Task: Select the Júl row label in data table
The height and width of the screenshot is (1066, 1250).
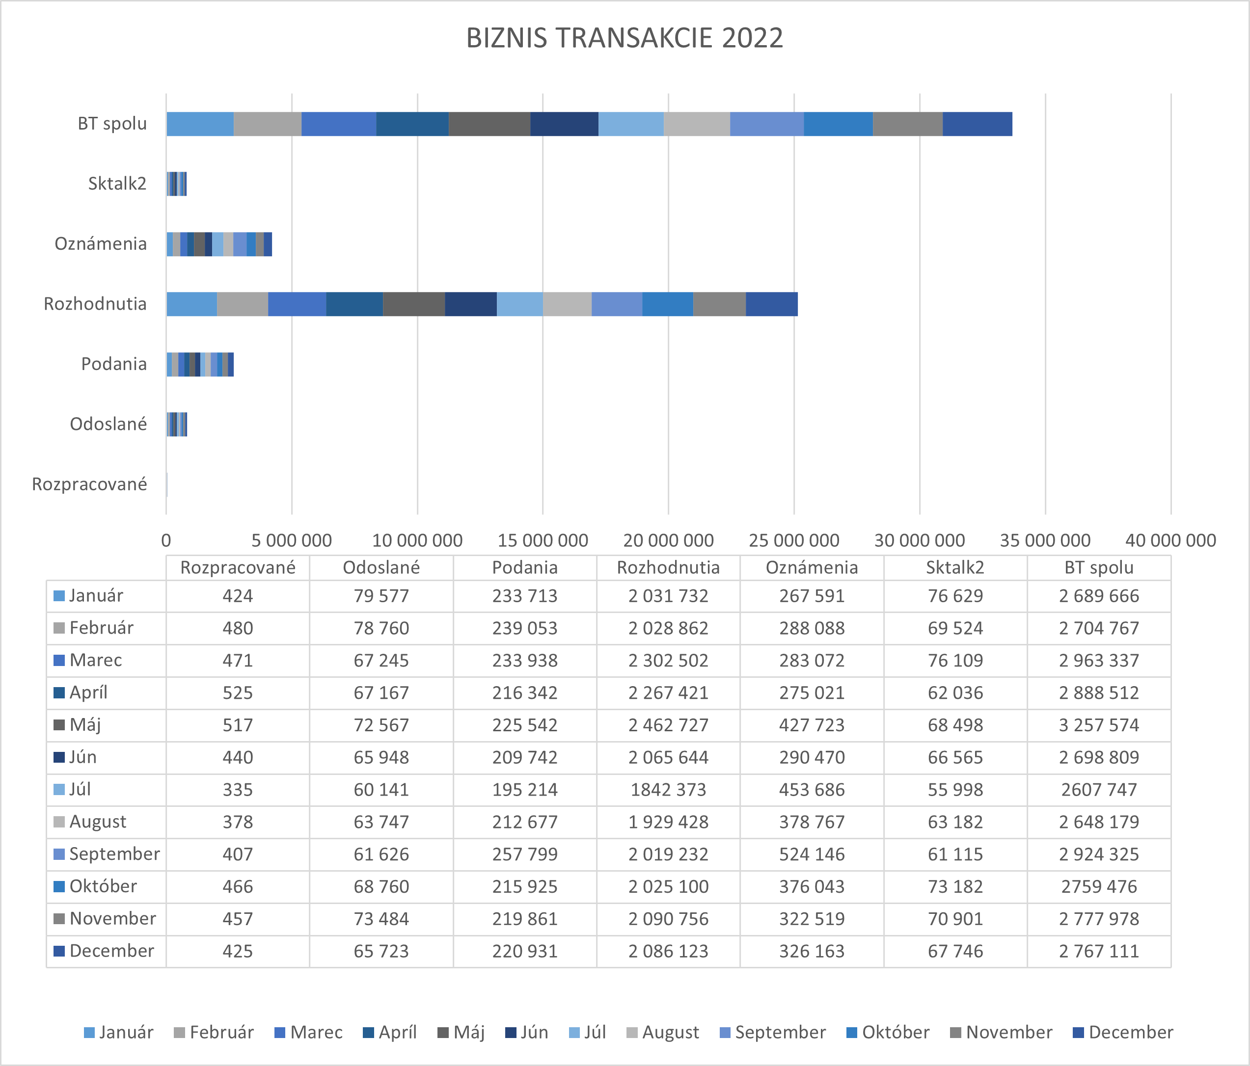Action: [80, 790]
